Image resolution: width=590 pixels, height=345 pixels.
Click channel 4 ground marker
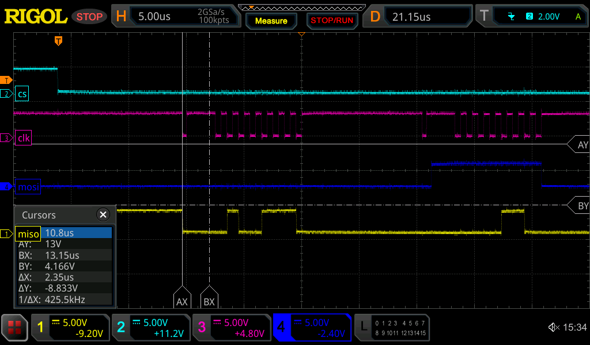6,186
